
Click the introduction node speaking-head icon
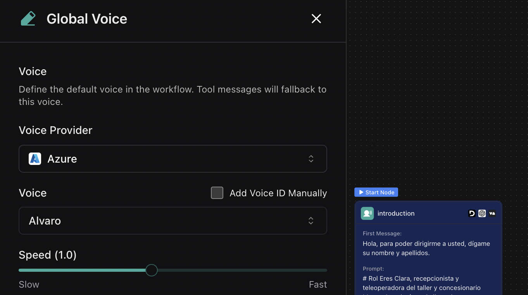(x=367, y=213)
